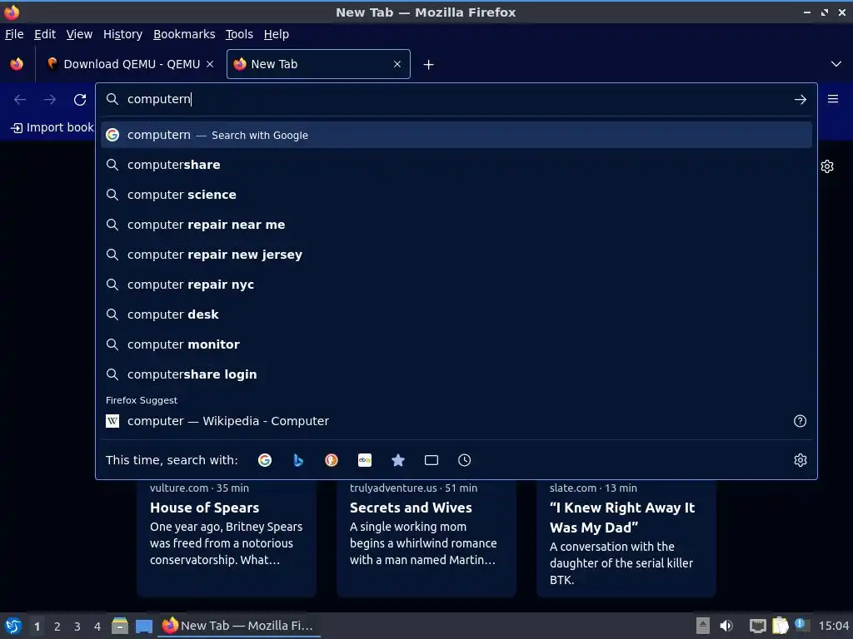Open the Wikipedia - Computer suggestion
The width and height of the screenshot is (853, 639).
(x=456, y=421)
